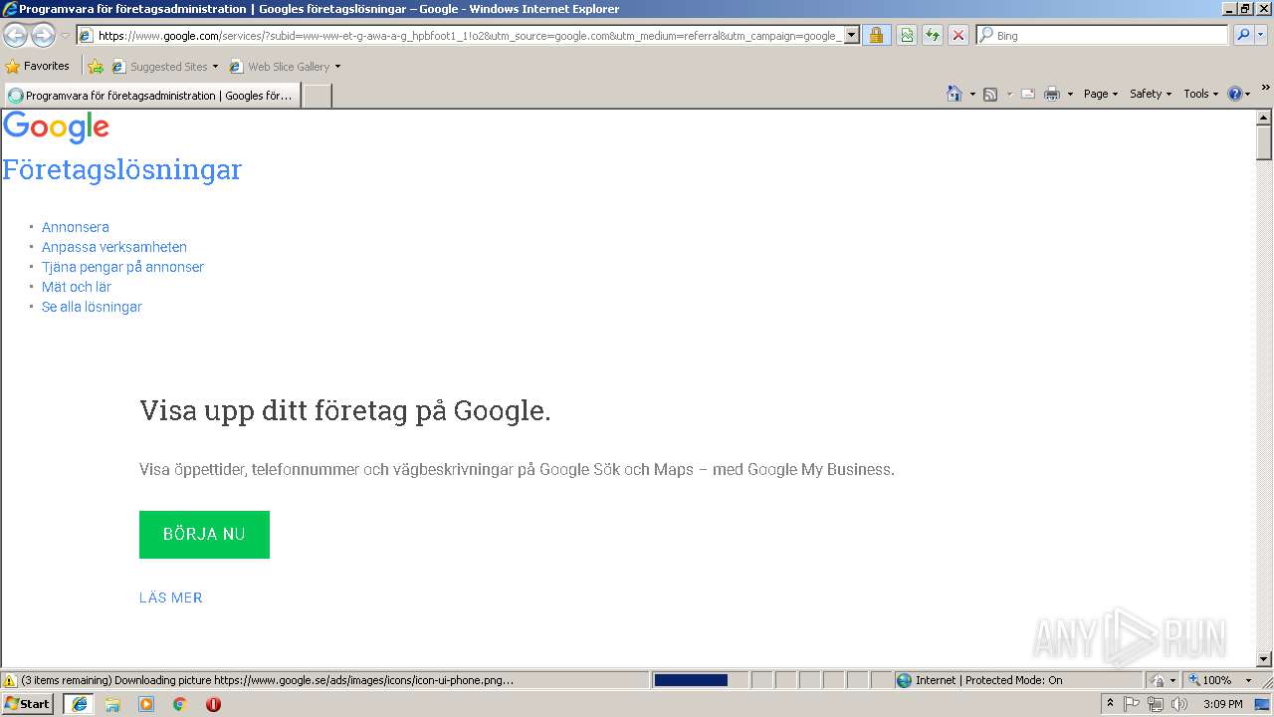Open a new blank tab
The height and width of the screenshot is (717, 1274).
(x=317, y=96)
